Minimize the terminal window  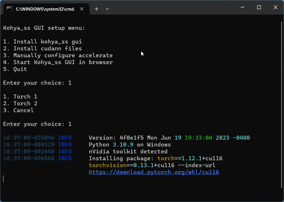tap(242, 7)
